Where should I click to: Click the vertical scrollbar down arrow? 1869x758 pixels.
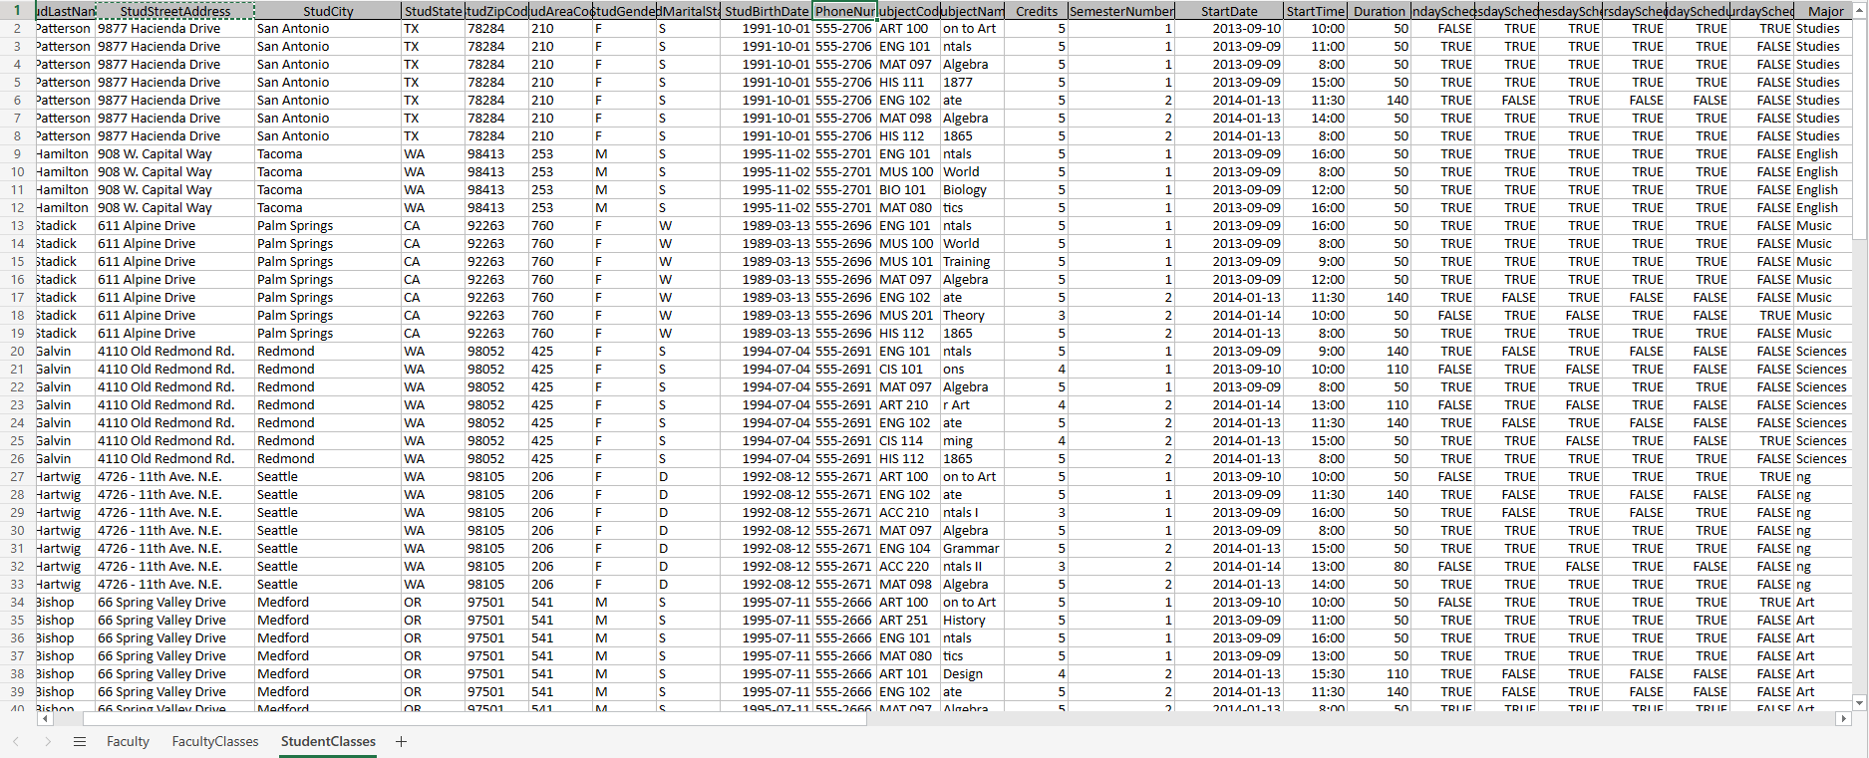click(1860, 702)
